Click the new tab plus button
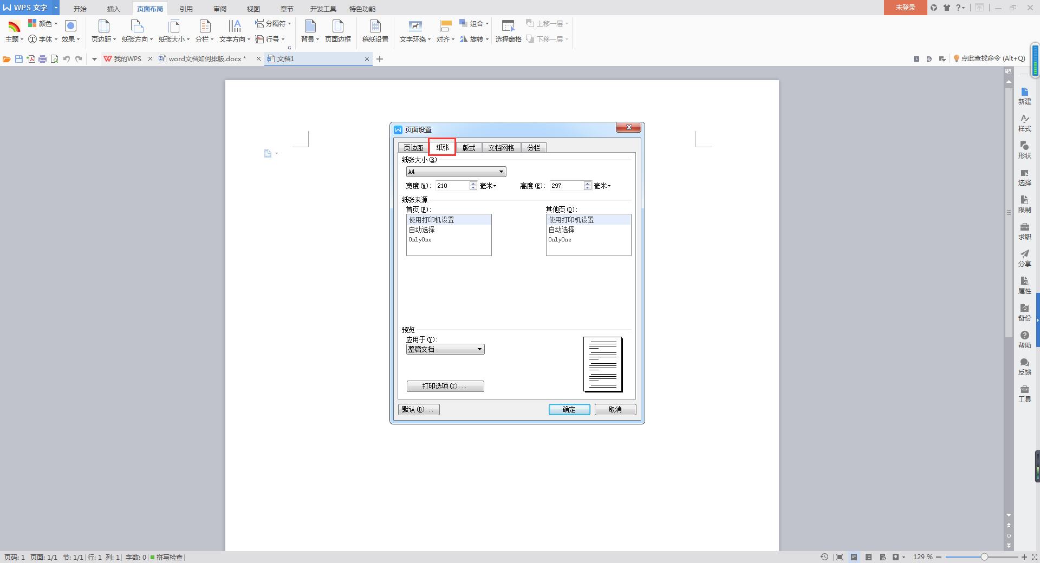The image size is (1040, 563). tap(380, 59)
